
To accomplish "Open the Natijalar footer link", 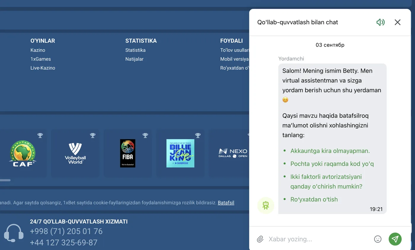I will click(134, 59).
